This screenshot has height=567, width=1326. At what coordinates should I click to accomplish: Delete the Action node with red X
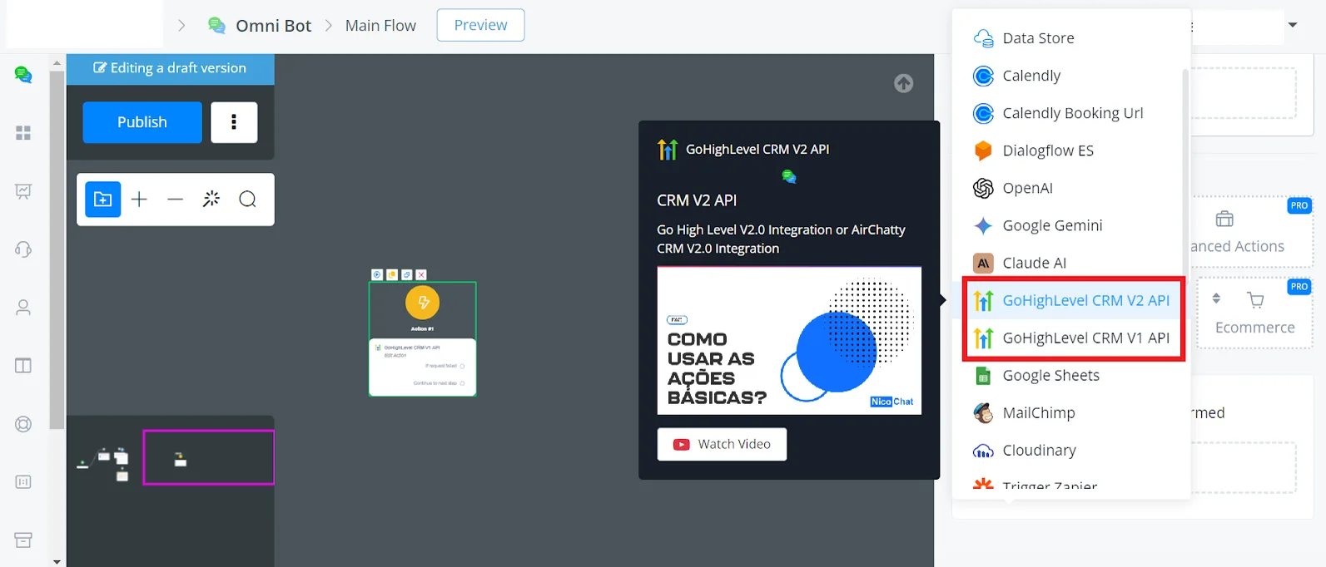421,274
